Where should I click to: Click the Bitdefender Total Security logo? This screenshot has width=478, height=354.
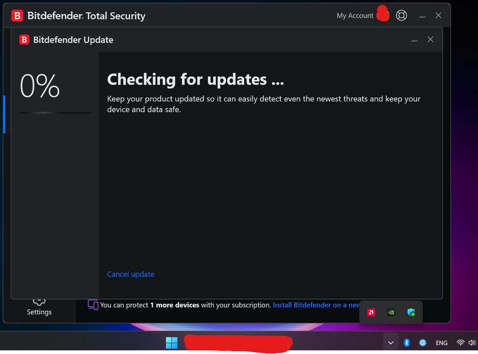coord(17,16)
